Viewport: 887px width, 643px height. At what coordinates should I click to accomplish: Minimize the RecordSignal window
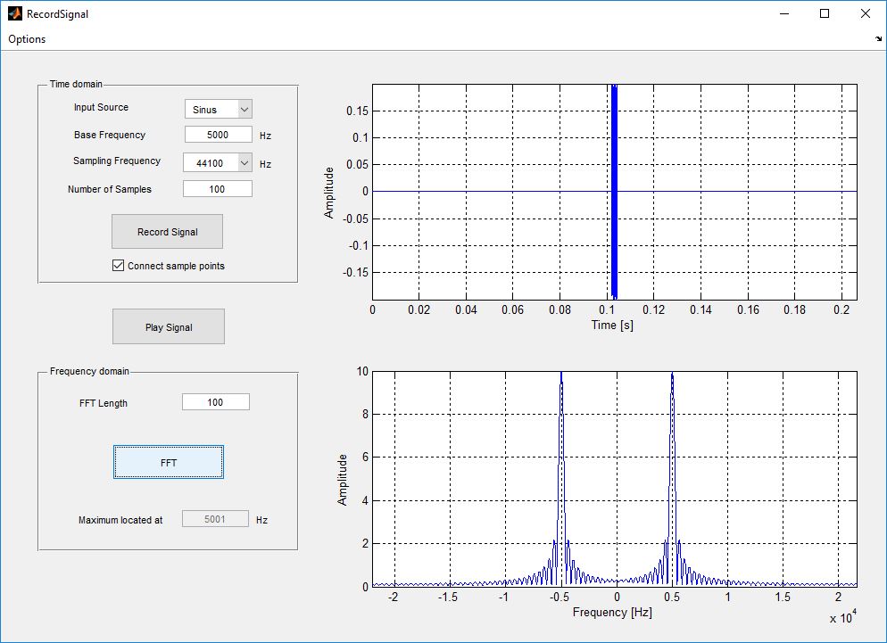[x=784, y=13]
